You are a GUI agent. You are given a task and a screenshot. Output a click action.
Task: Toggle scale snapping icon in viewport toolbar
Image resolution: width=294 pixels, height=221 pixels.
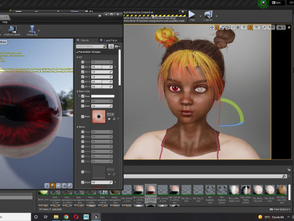[264, 27]
